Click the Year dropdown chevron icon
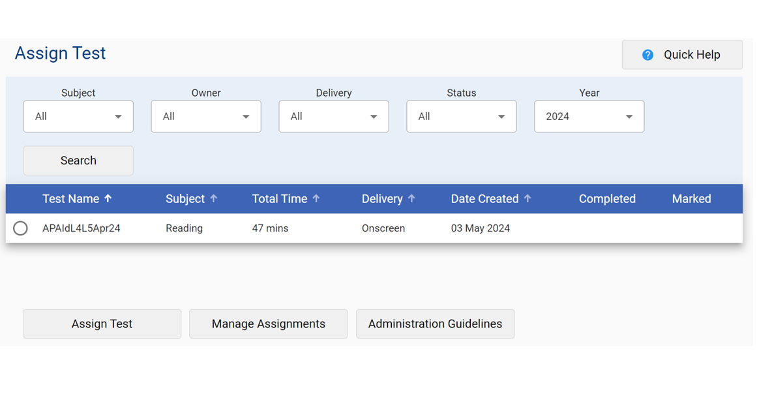This screenshot has height=396, width=757. point(630,116)
